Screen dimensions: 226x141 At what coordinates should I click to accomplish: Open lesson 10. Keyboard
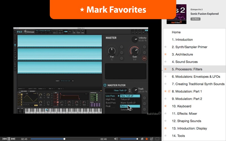194,106
